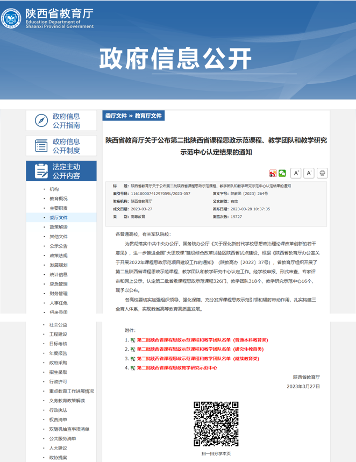Click the compass icon for 公开指南
Viewport: 356px width, 462px height.
[41, 121]
